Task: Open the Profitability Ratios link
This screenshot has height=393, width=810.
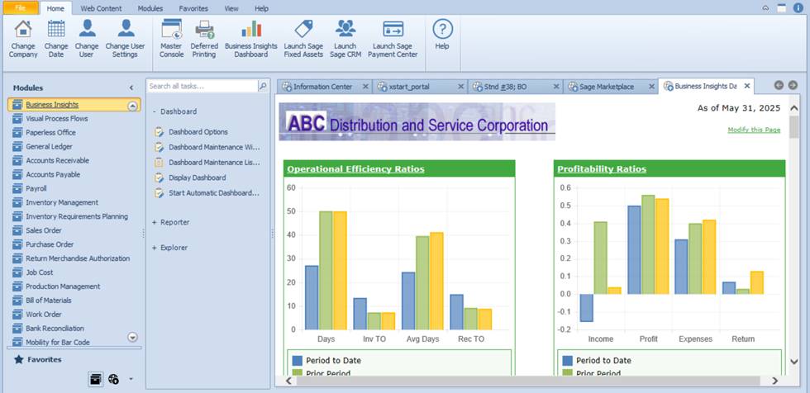Action: coord(602,169)
